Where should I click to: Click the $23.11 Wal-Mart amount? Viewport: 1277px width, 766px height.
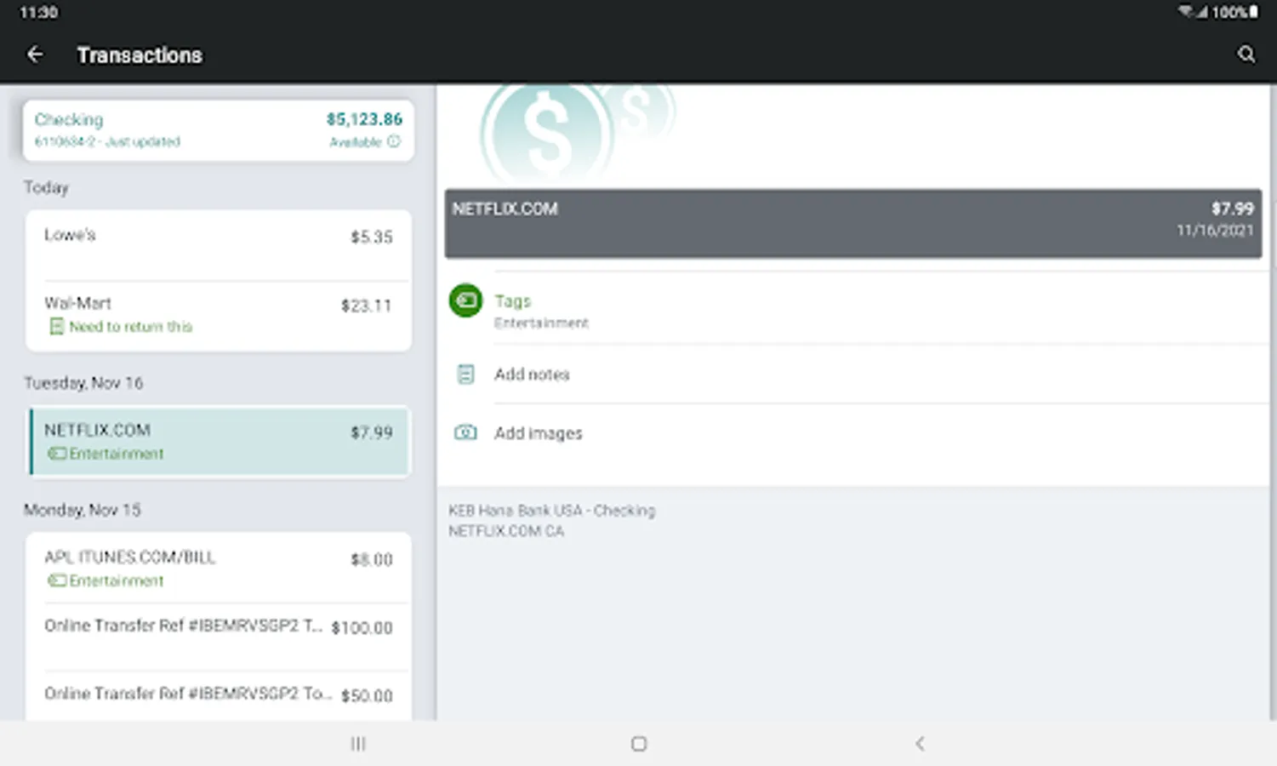pyautogui.click(x=367, y=306)
